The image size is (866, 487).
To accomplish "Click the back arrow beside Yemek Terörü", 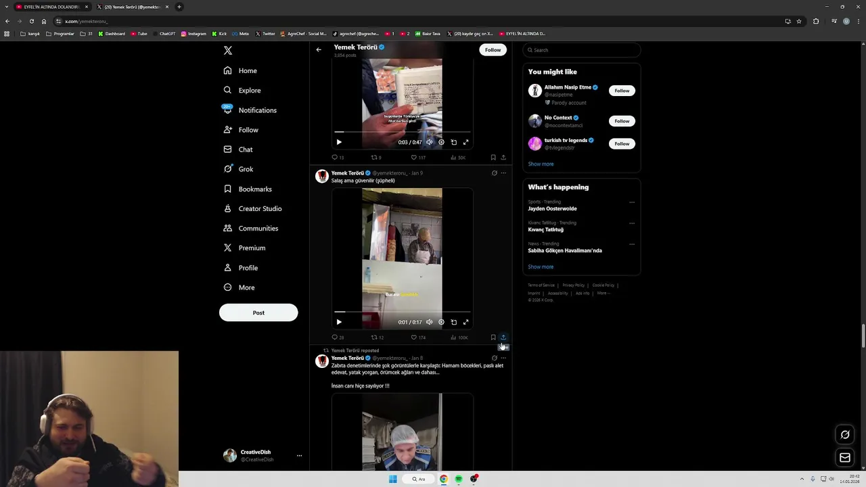I will coord(319,49).
